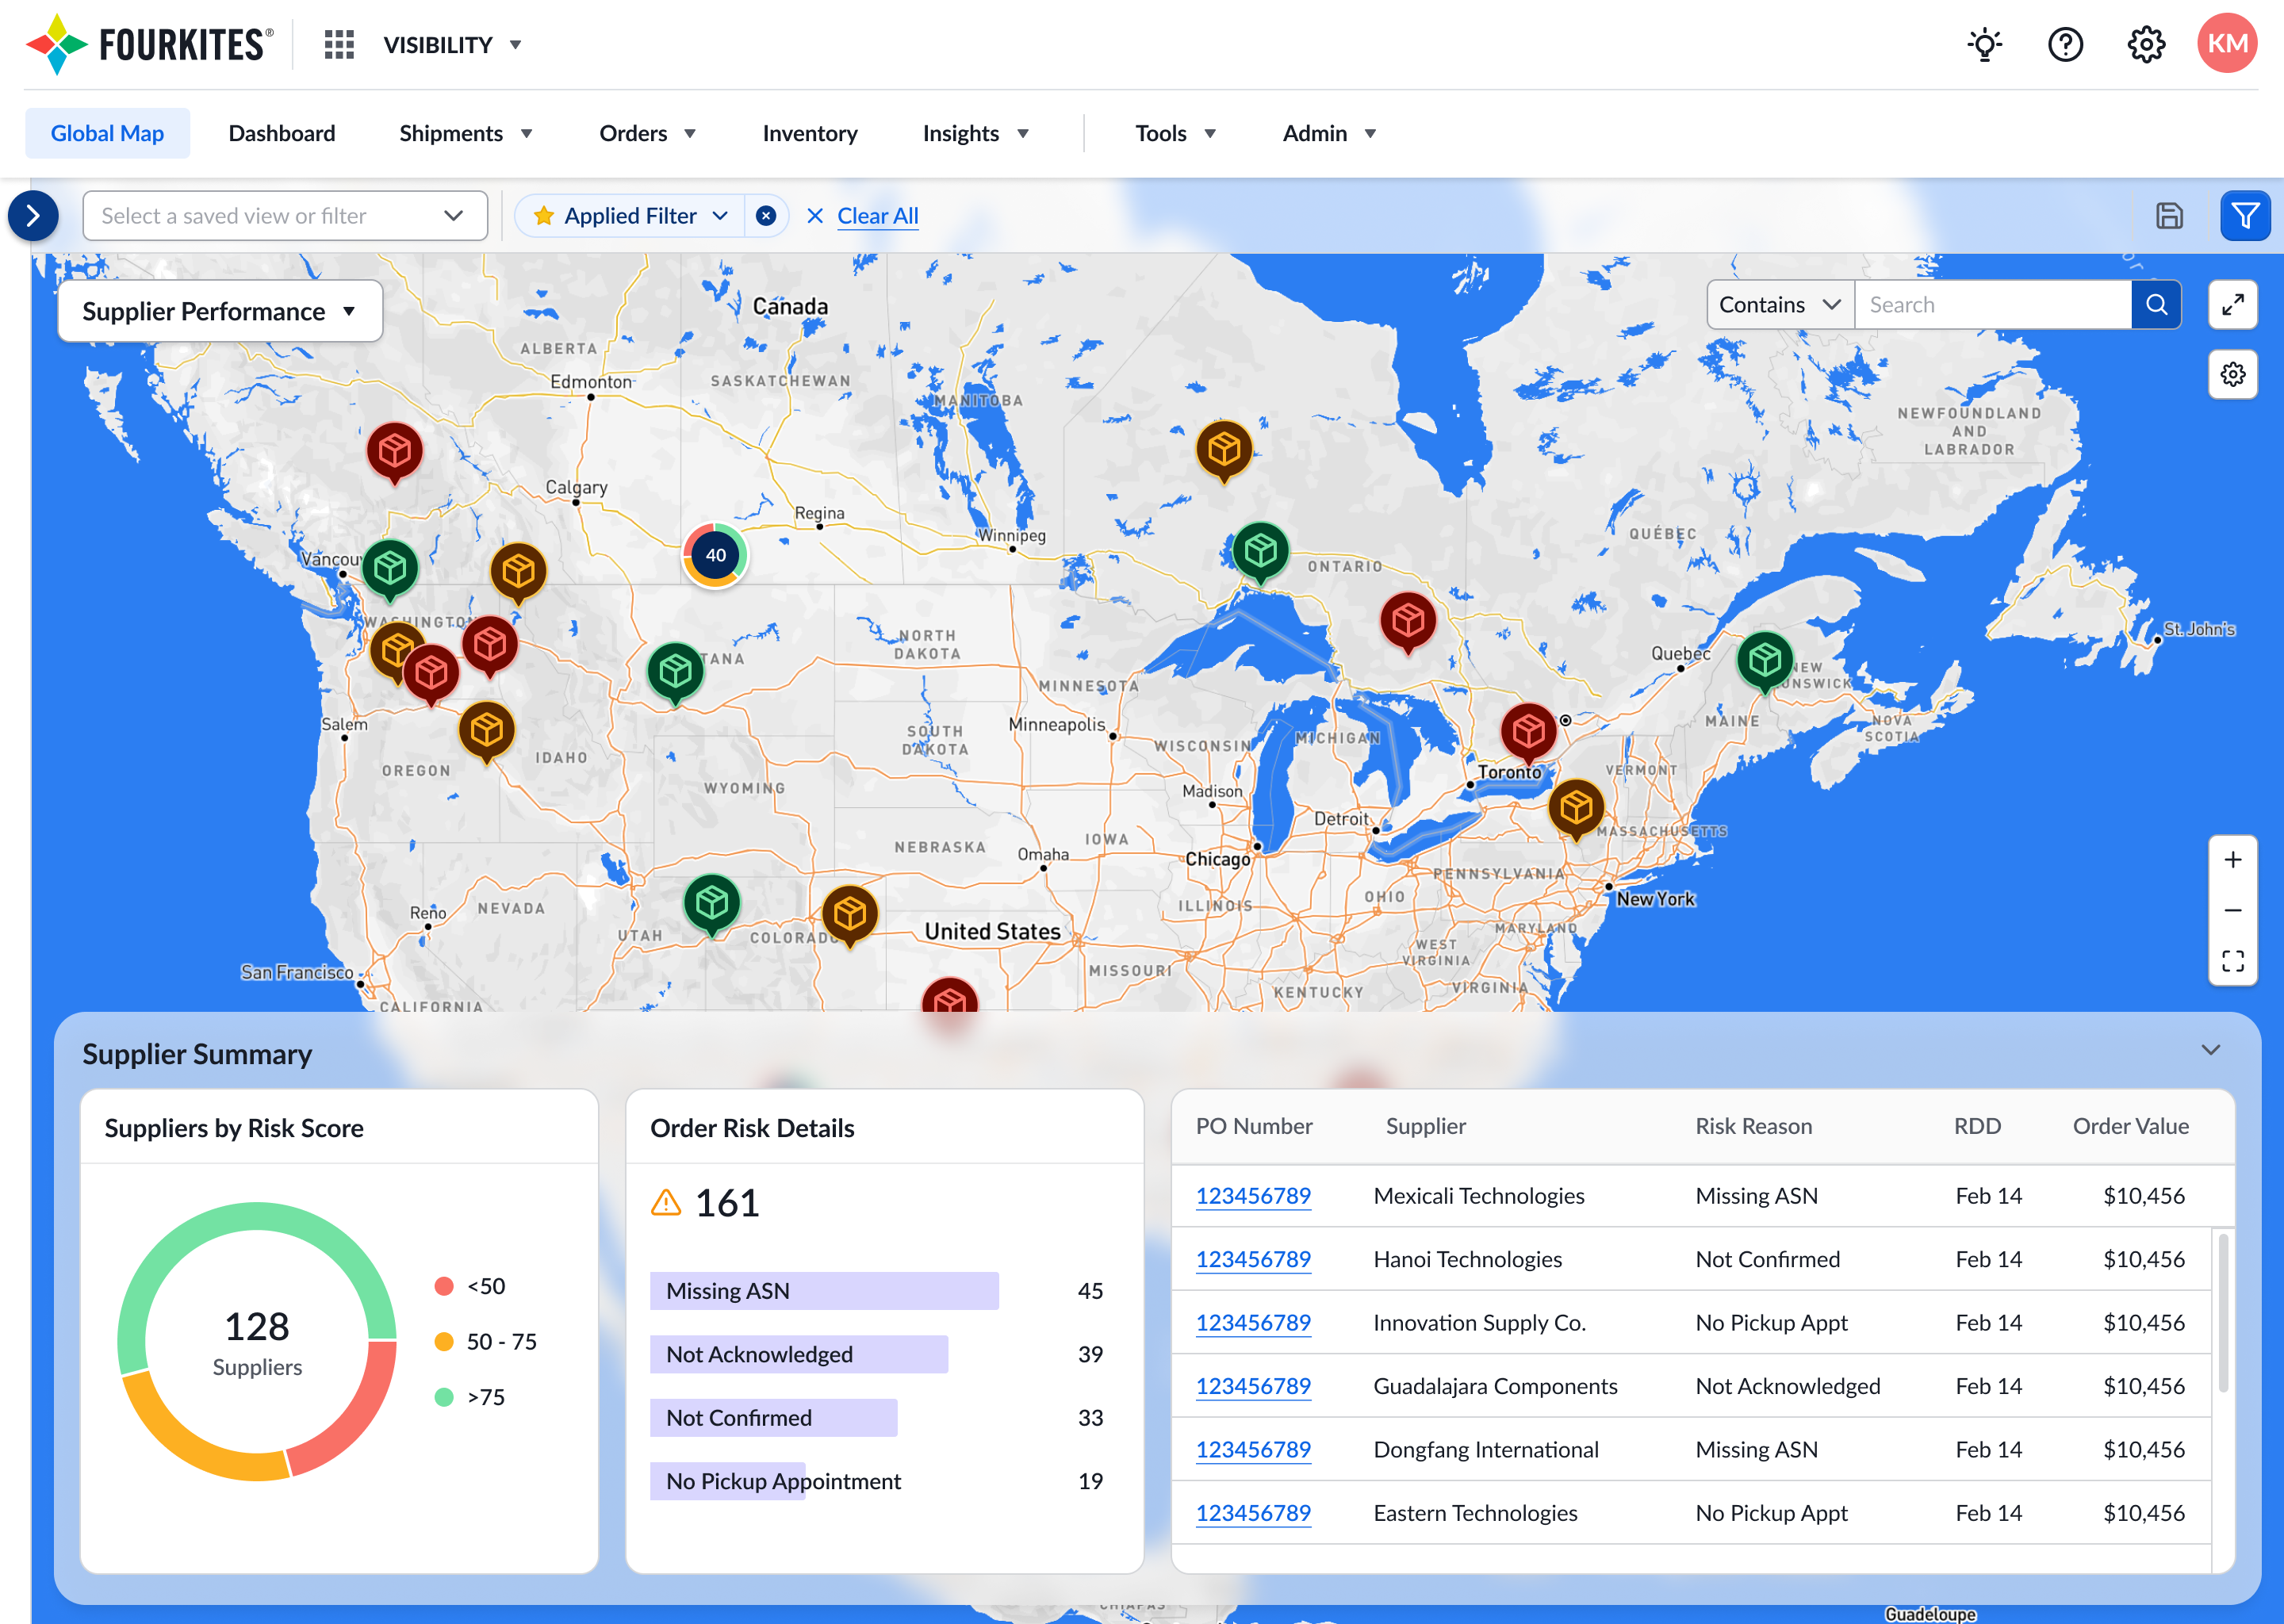Expand the Admin menu
The width and height of the screenshot is (2284, 1624).
pyautogui.click(x=1329, y=133)
